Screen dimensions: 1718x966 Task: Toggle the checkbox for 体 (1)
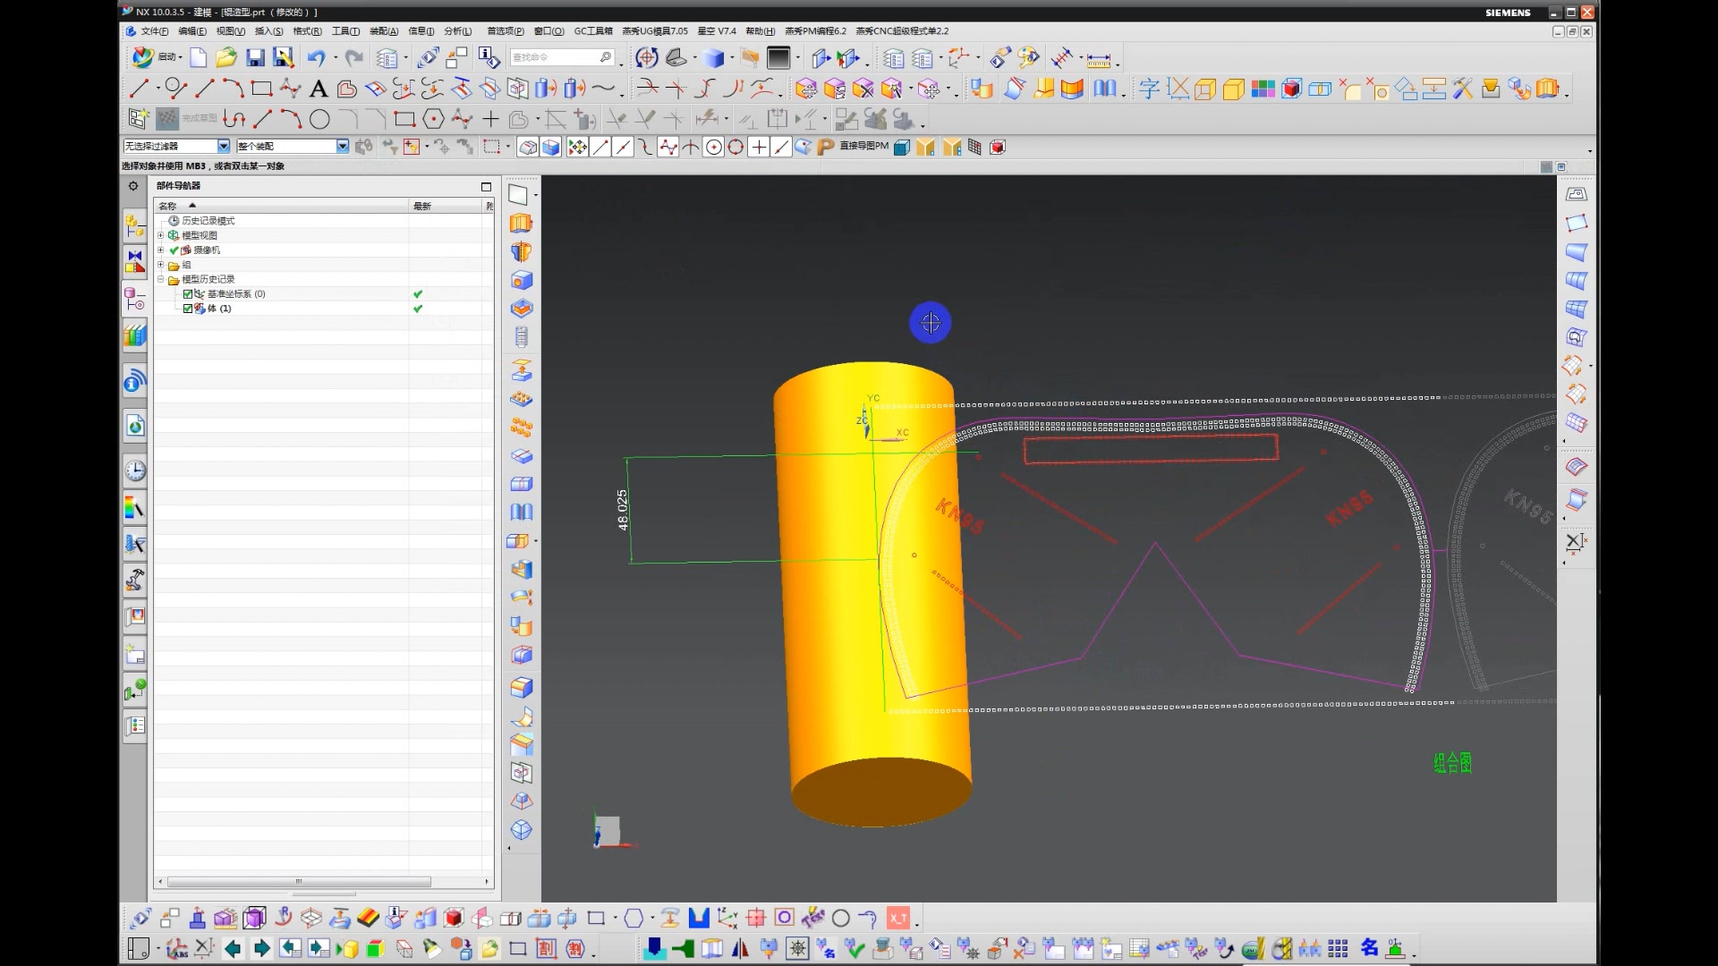188,309
